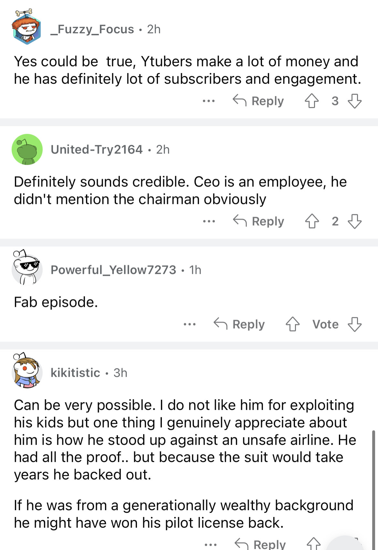
Task: Open kikitistic username profile link
Action: click(75, 372)
